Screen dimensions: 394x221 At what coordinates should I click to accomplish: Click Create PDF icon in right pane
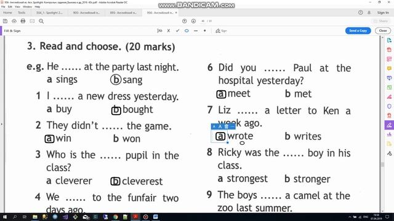click(389, 50)
